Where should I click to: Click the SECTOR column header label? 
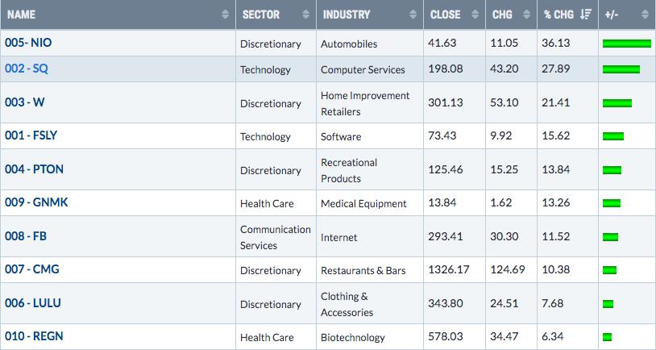(261, 15)
